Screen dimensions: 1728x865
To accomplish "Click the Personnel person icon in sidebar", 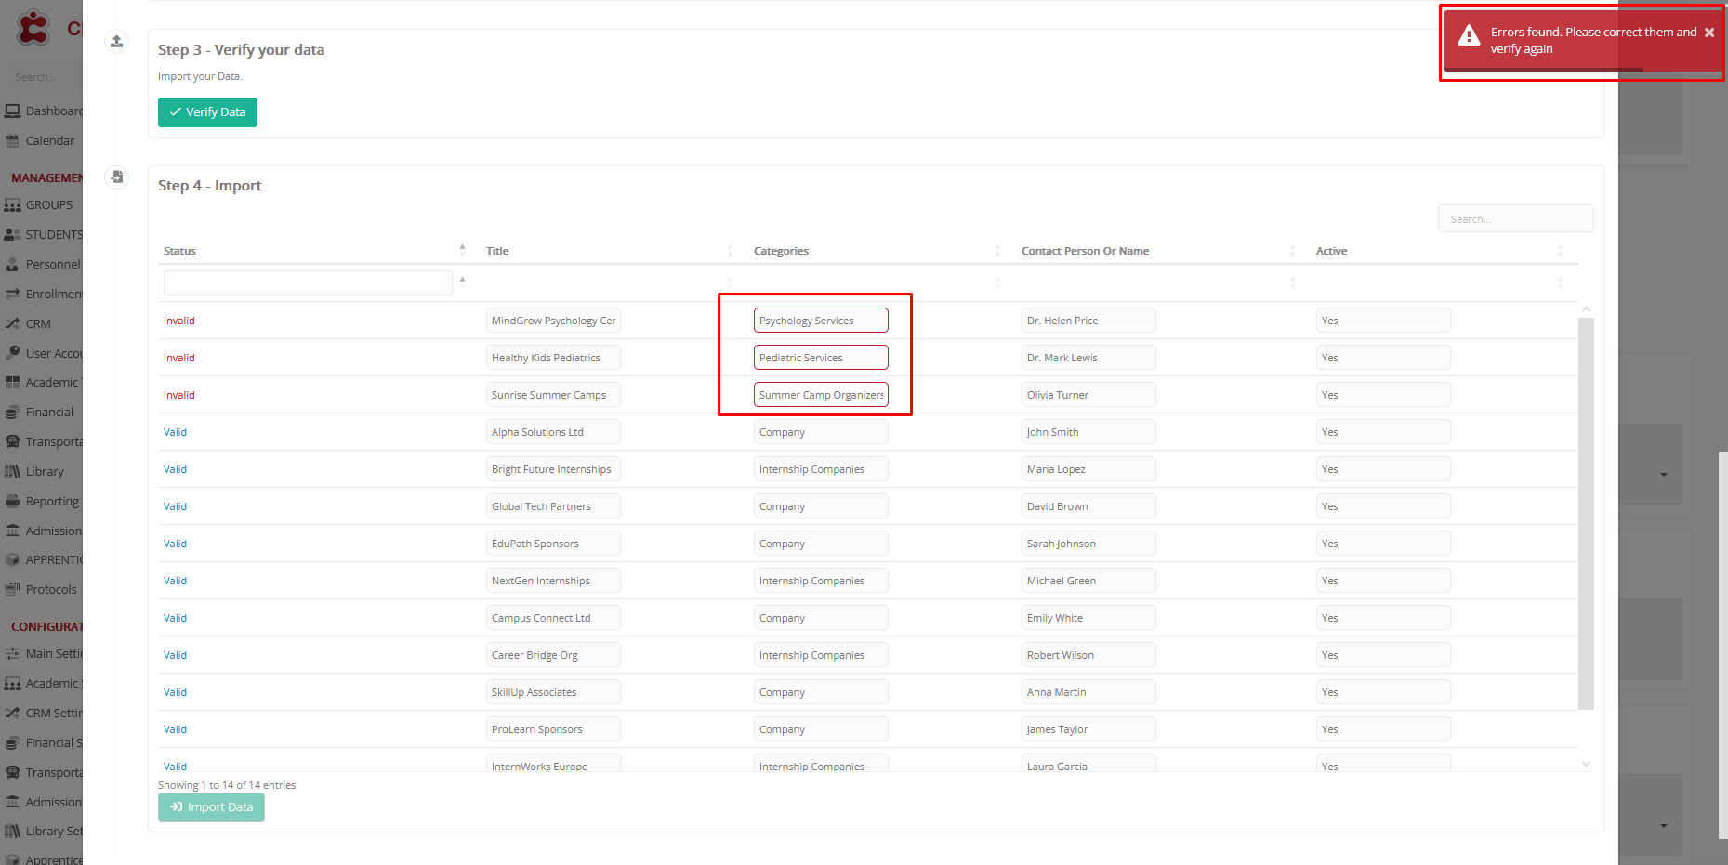I will point(12,265).
